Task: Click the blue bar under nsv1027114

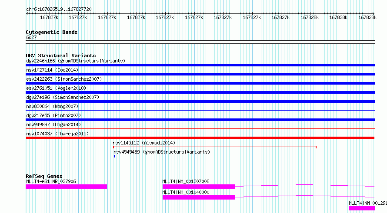Action: [x=200, y=74]
